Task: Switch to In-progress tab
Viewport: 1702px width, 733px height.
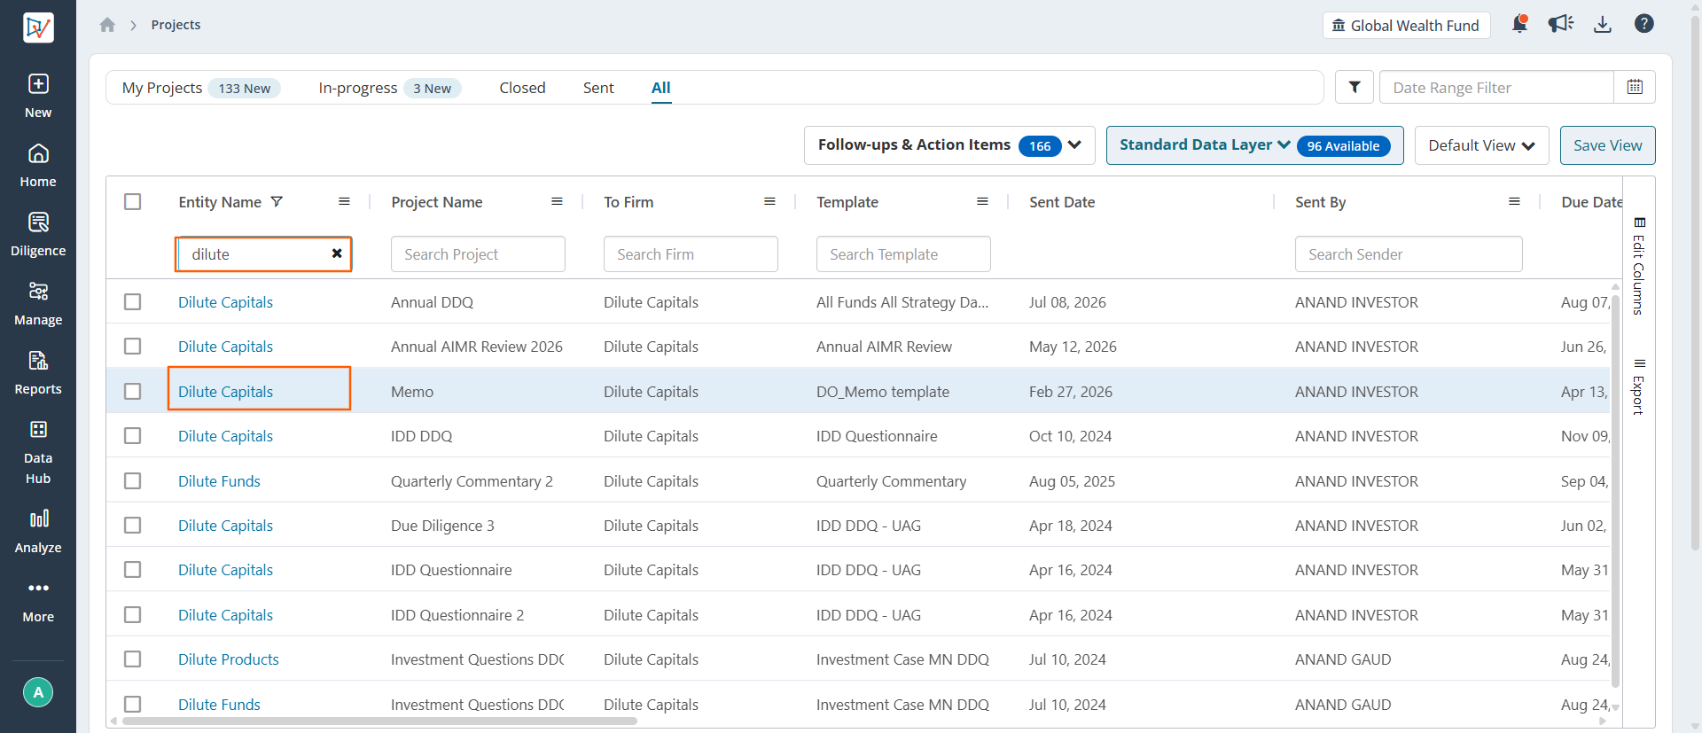Action: (389, 88)
